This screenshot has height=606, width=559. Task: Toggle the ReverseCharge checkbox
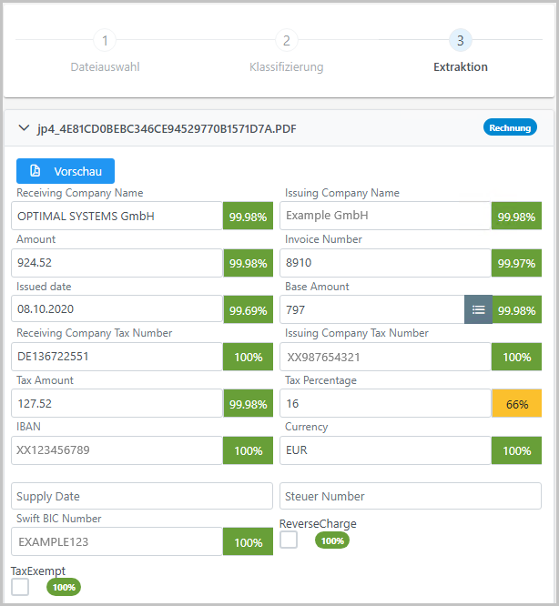pos(289,540)
